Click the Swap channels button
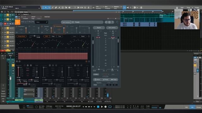Image resolution: width=202 pixels, height=113 pixels. (114, 79)
